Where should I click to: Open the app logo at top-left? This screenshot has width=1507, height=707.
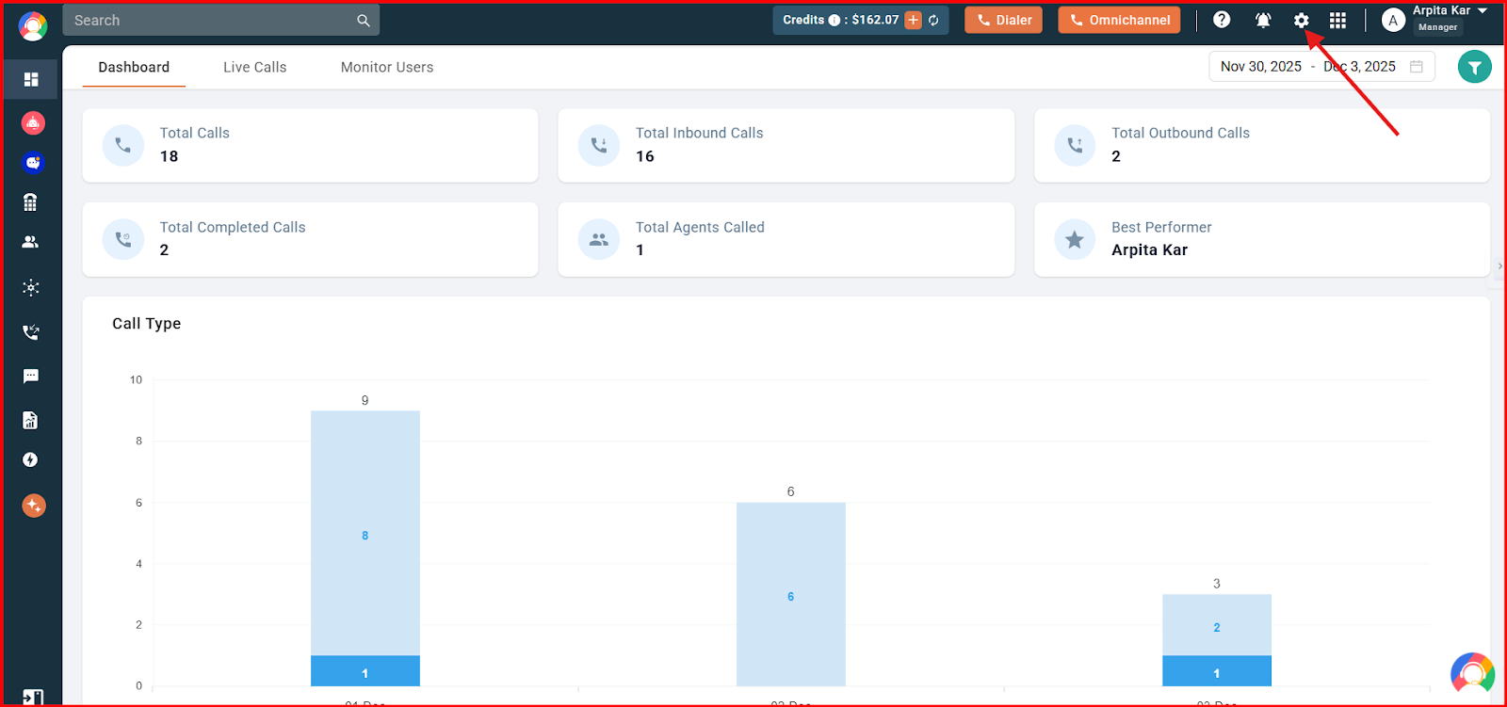click(33, 25)
